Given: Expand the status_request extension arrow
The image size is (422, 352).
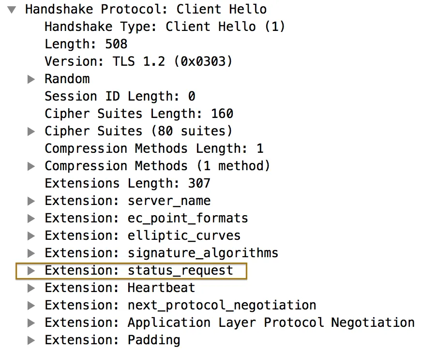Looking at the screenshot, I should [31, 271].
